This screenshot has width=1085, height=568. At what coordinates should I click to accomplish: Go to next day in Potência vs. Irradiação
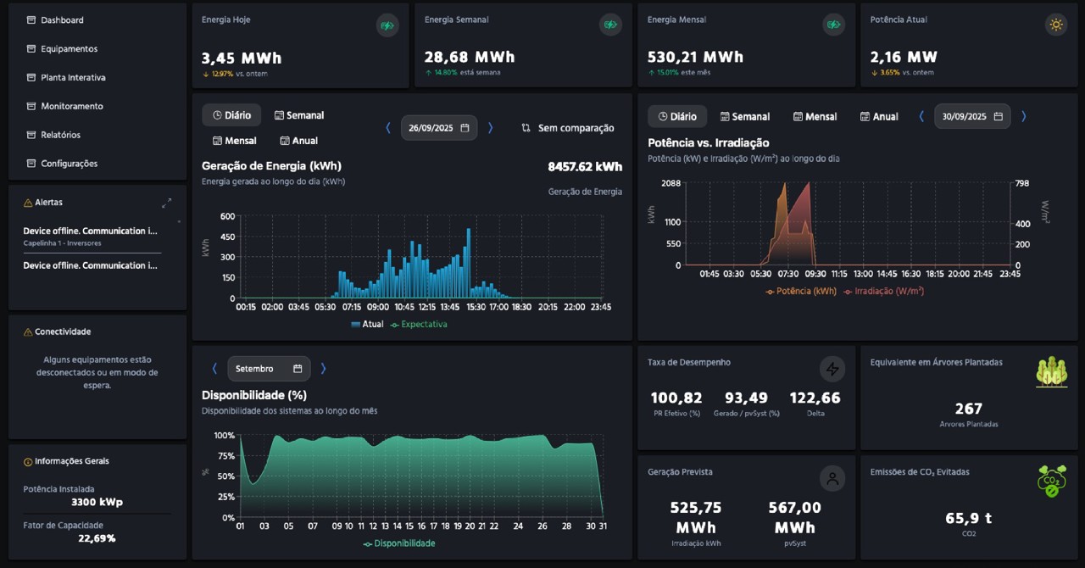tap(1023, 116)
